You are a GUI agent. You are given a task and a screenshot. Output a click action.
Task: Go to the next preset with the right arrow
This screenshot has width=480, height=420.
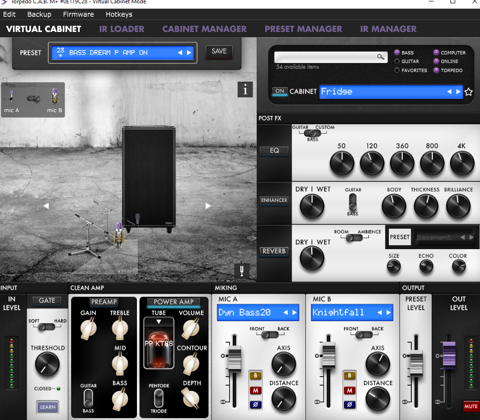(189, 52)
